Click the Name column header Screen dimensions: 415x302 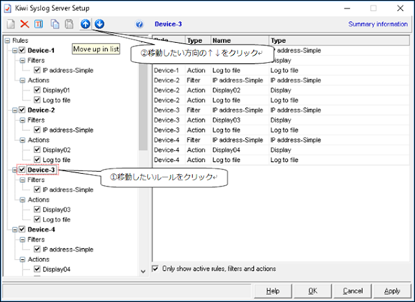[x=240, y=40]
